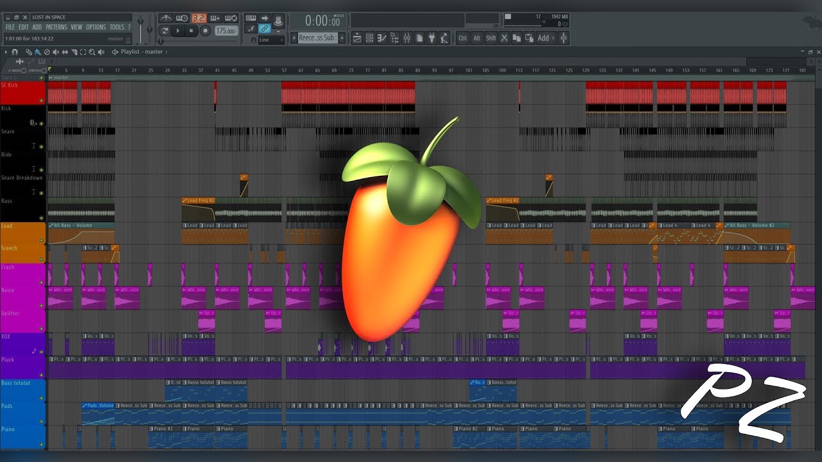This screenshot has height=462, width=822.
Task: Select the Draw pencil tool
Action: click(x=30, y=51)
